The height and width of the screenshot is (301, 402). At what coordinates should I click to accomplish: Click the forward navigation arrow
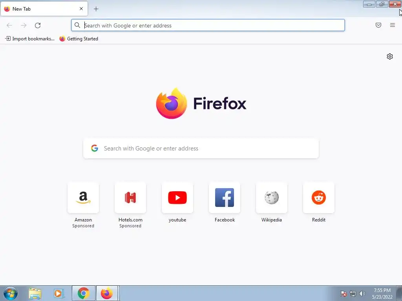[x=24, y=25]
